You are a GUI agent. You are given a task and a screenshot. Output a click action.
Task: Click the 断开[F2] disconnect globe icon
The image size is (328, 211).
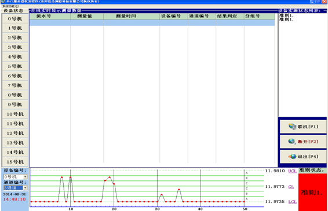click(292, 142)
